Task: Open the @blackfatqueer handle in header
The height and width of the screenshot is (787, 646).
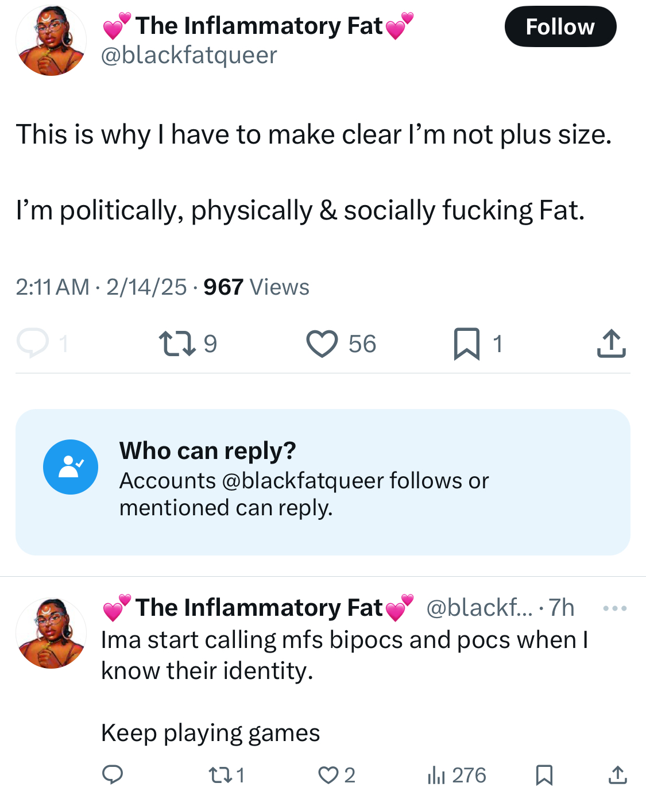Action: pos(189,55)
